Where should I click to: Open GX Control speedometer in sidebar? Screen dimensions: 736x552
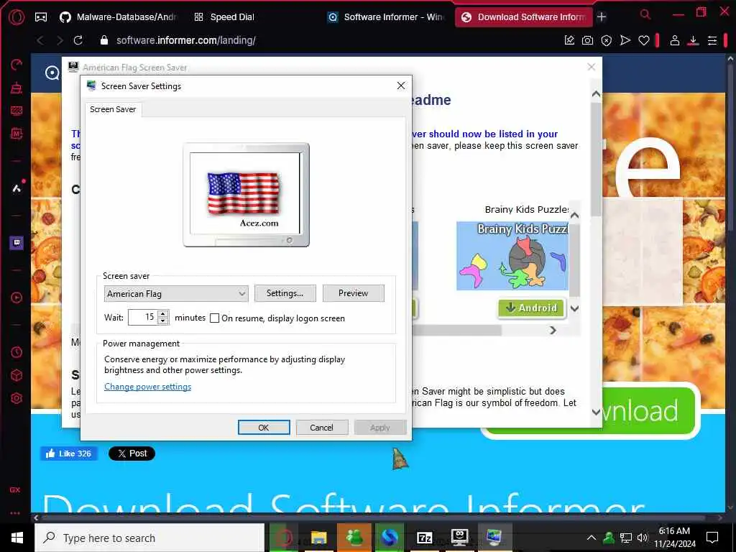pyautogui.click(x=17, y=64)
